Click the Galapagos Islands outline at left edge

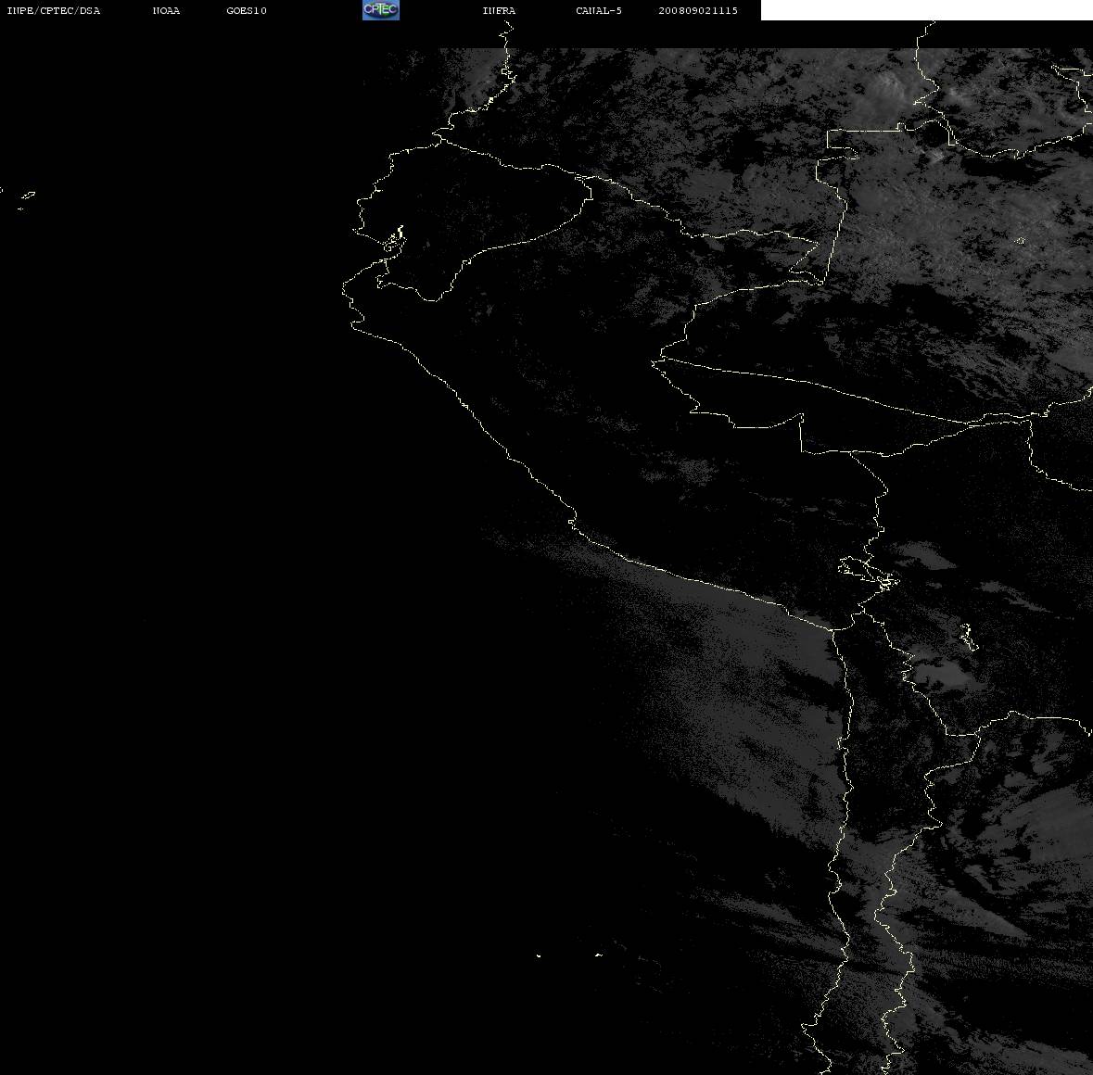pos(25,199)
